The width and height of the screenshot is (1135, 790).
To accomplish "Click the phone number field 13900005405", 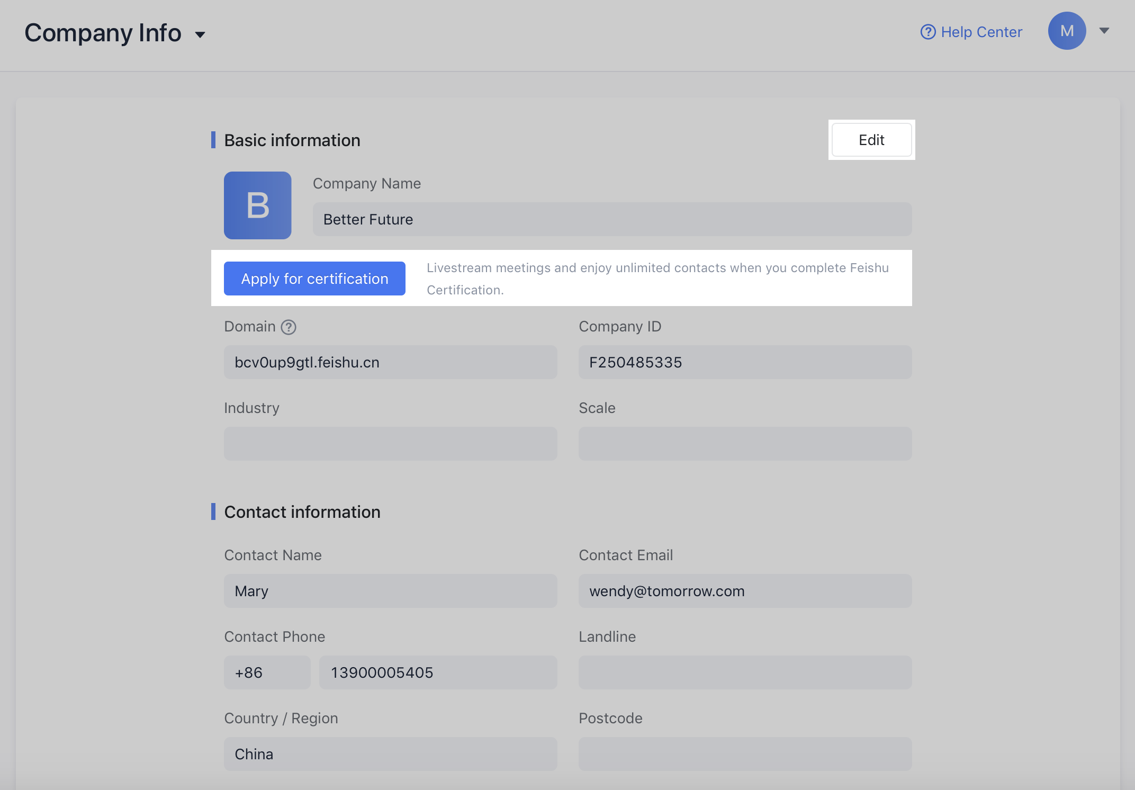I will click(438, 672).
